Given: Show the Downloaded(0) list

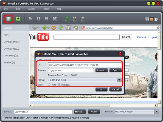Looking at the screenshot, I should point(15,49).
